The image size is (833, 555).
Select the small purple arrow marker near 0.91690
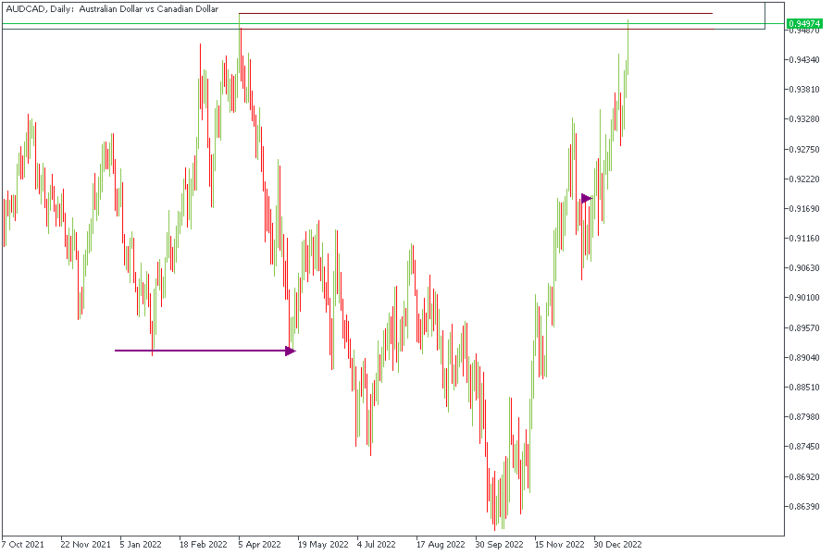[x=587, y=198]
